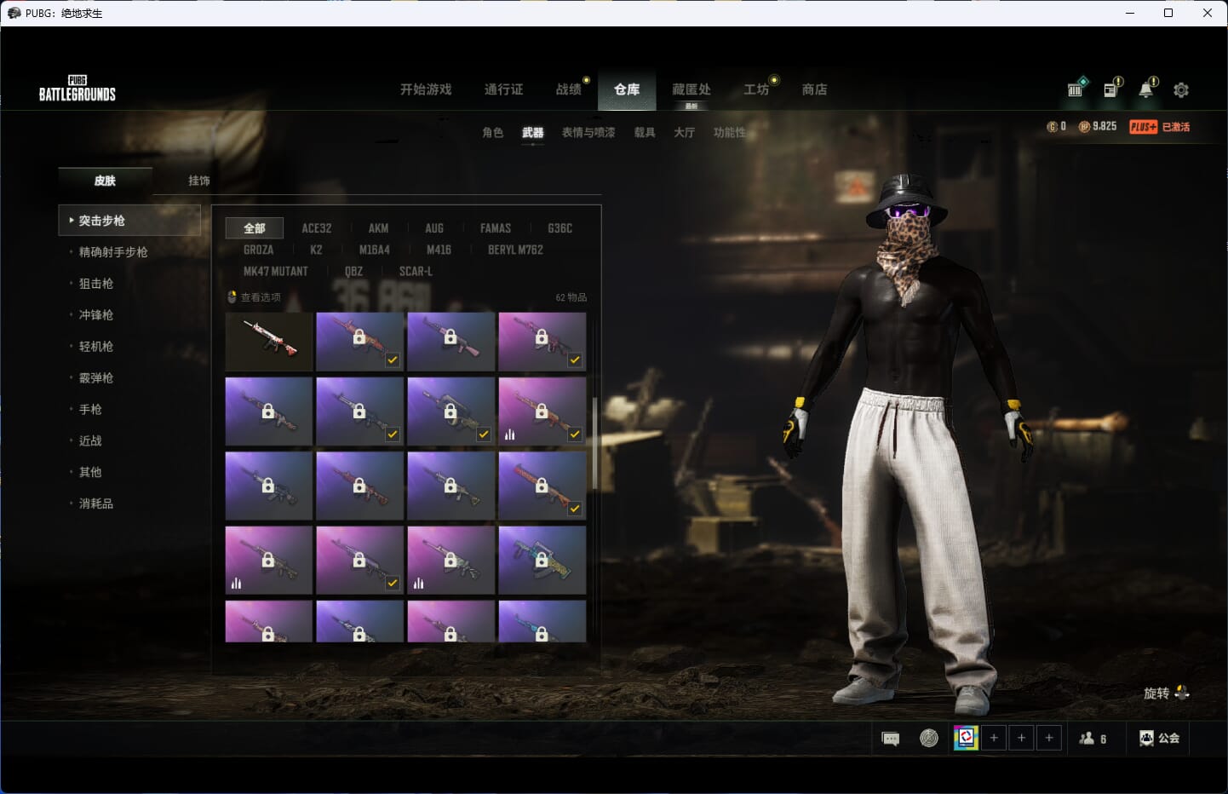Filter skins by GROZA
The image size is (1228, 794).
(258, 250)
